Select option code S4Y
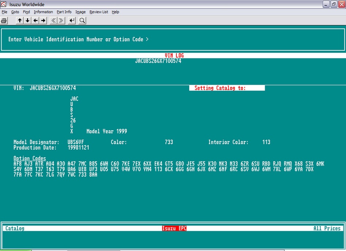Viewport: 346px width, 251px height. click(x=18, y=169)
